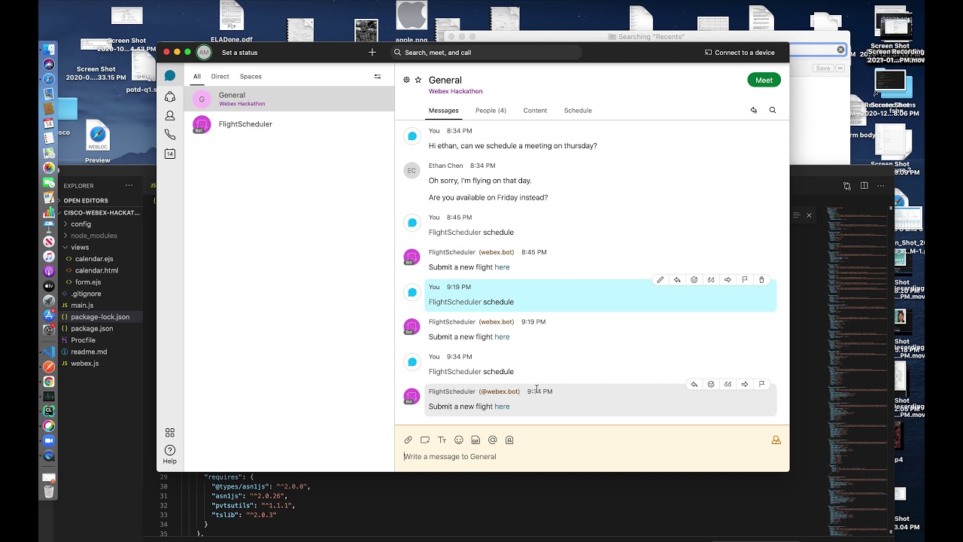Select the Direct filter tab
963x542 pixels.
[220, 77]
